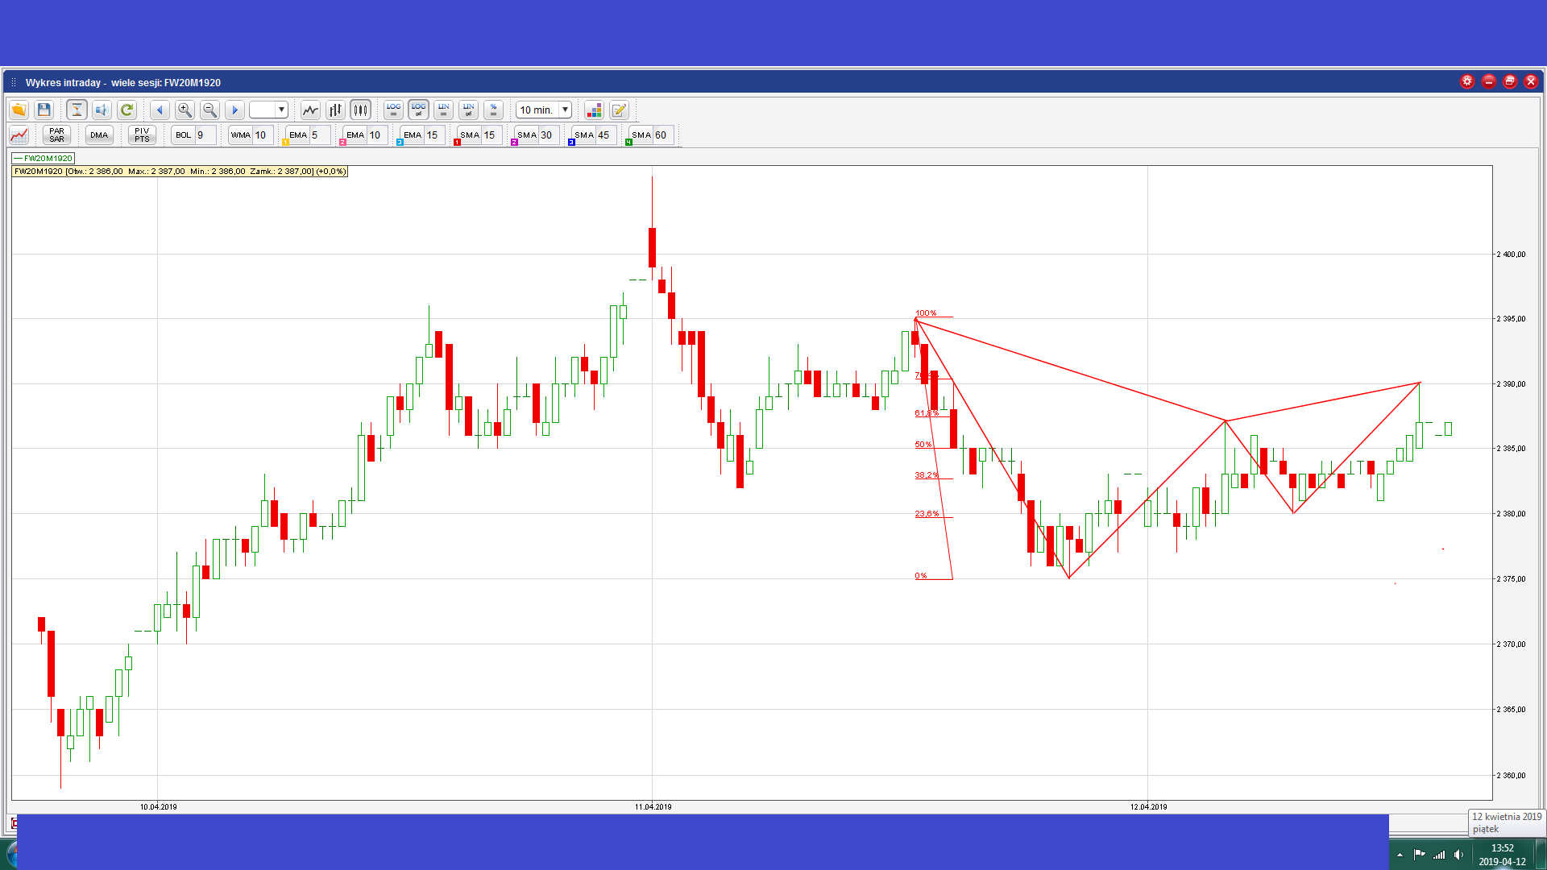Click the save diskette icon

pyautogui.click(x=44, y=110)
